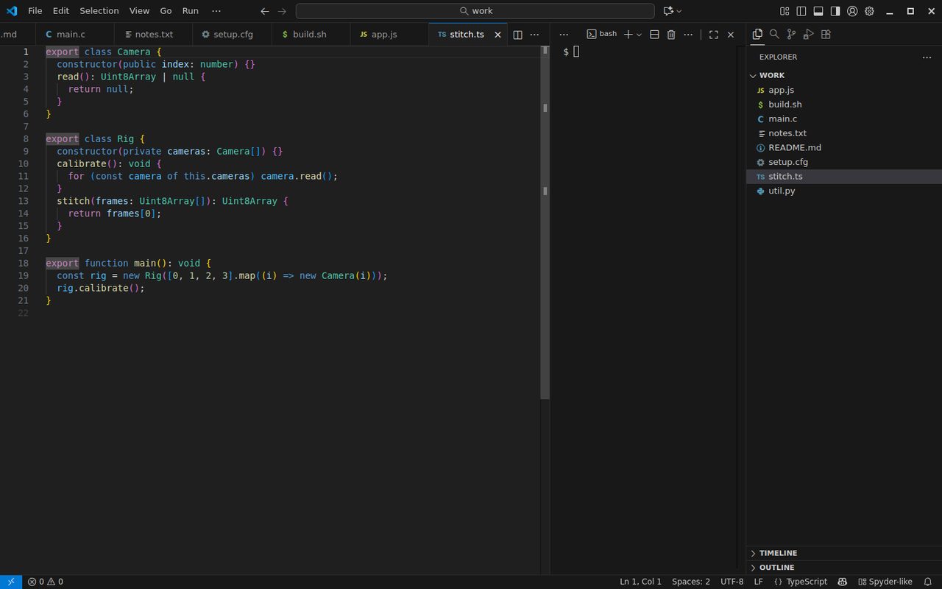Click the Spyder-like layout button

[x=885, y=582]
